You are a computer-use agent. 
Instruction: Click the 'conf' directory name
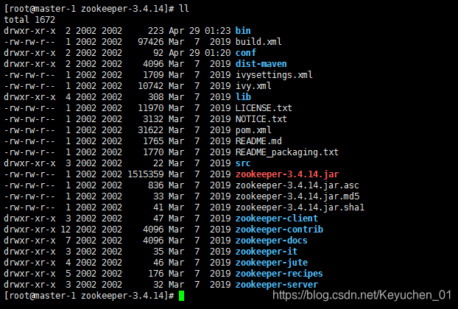[246, 53]
